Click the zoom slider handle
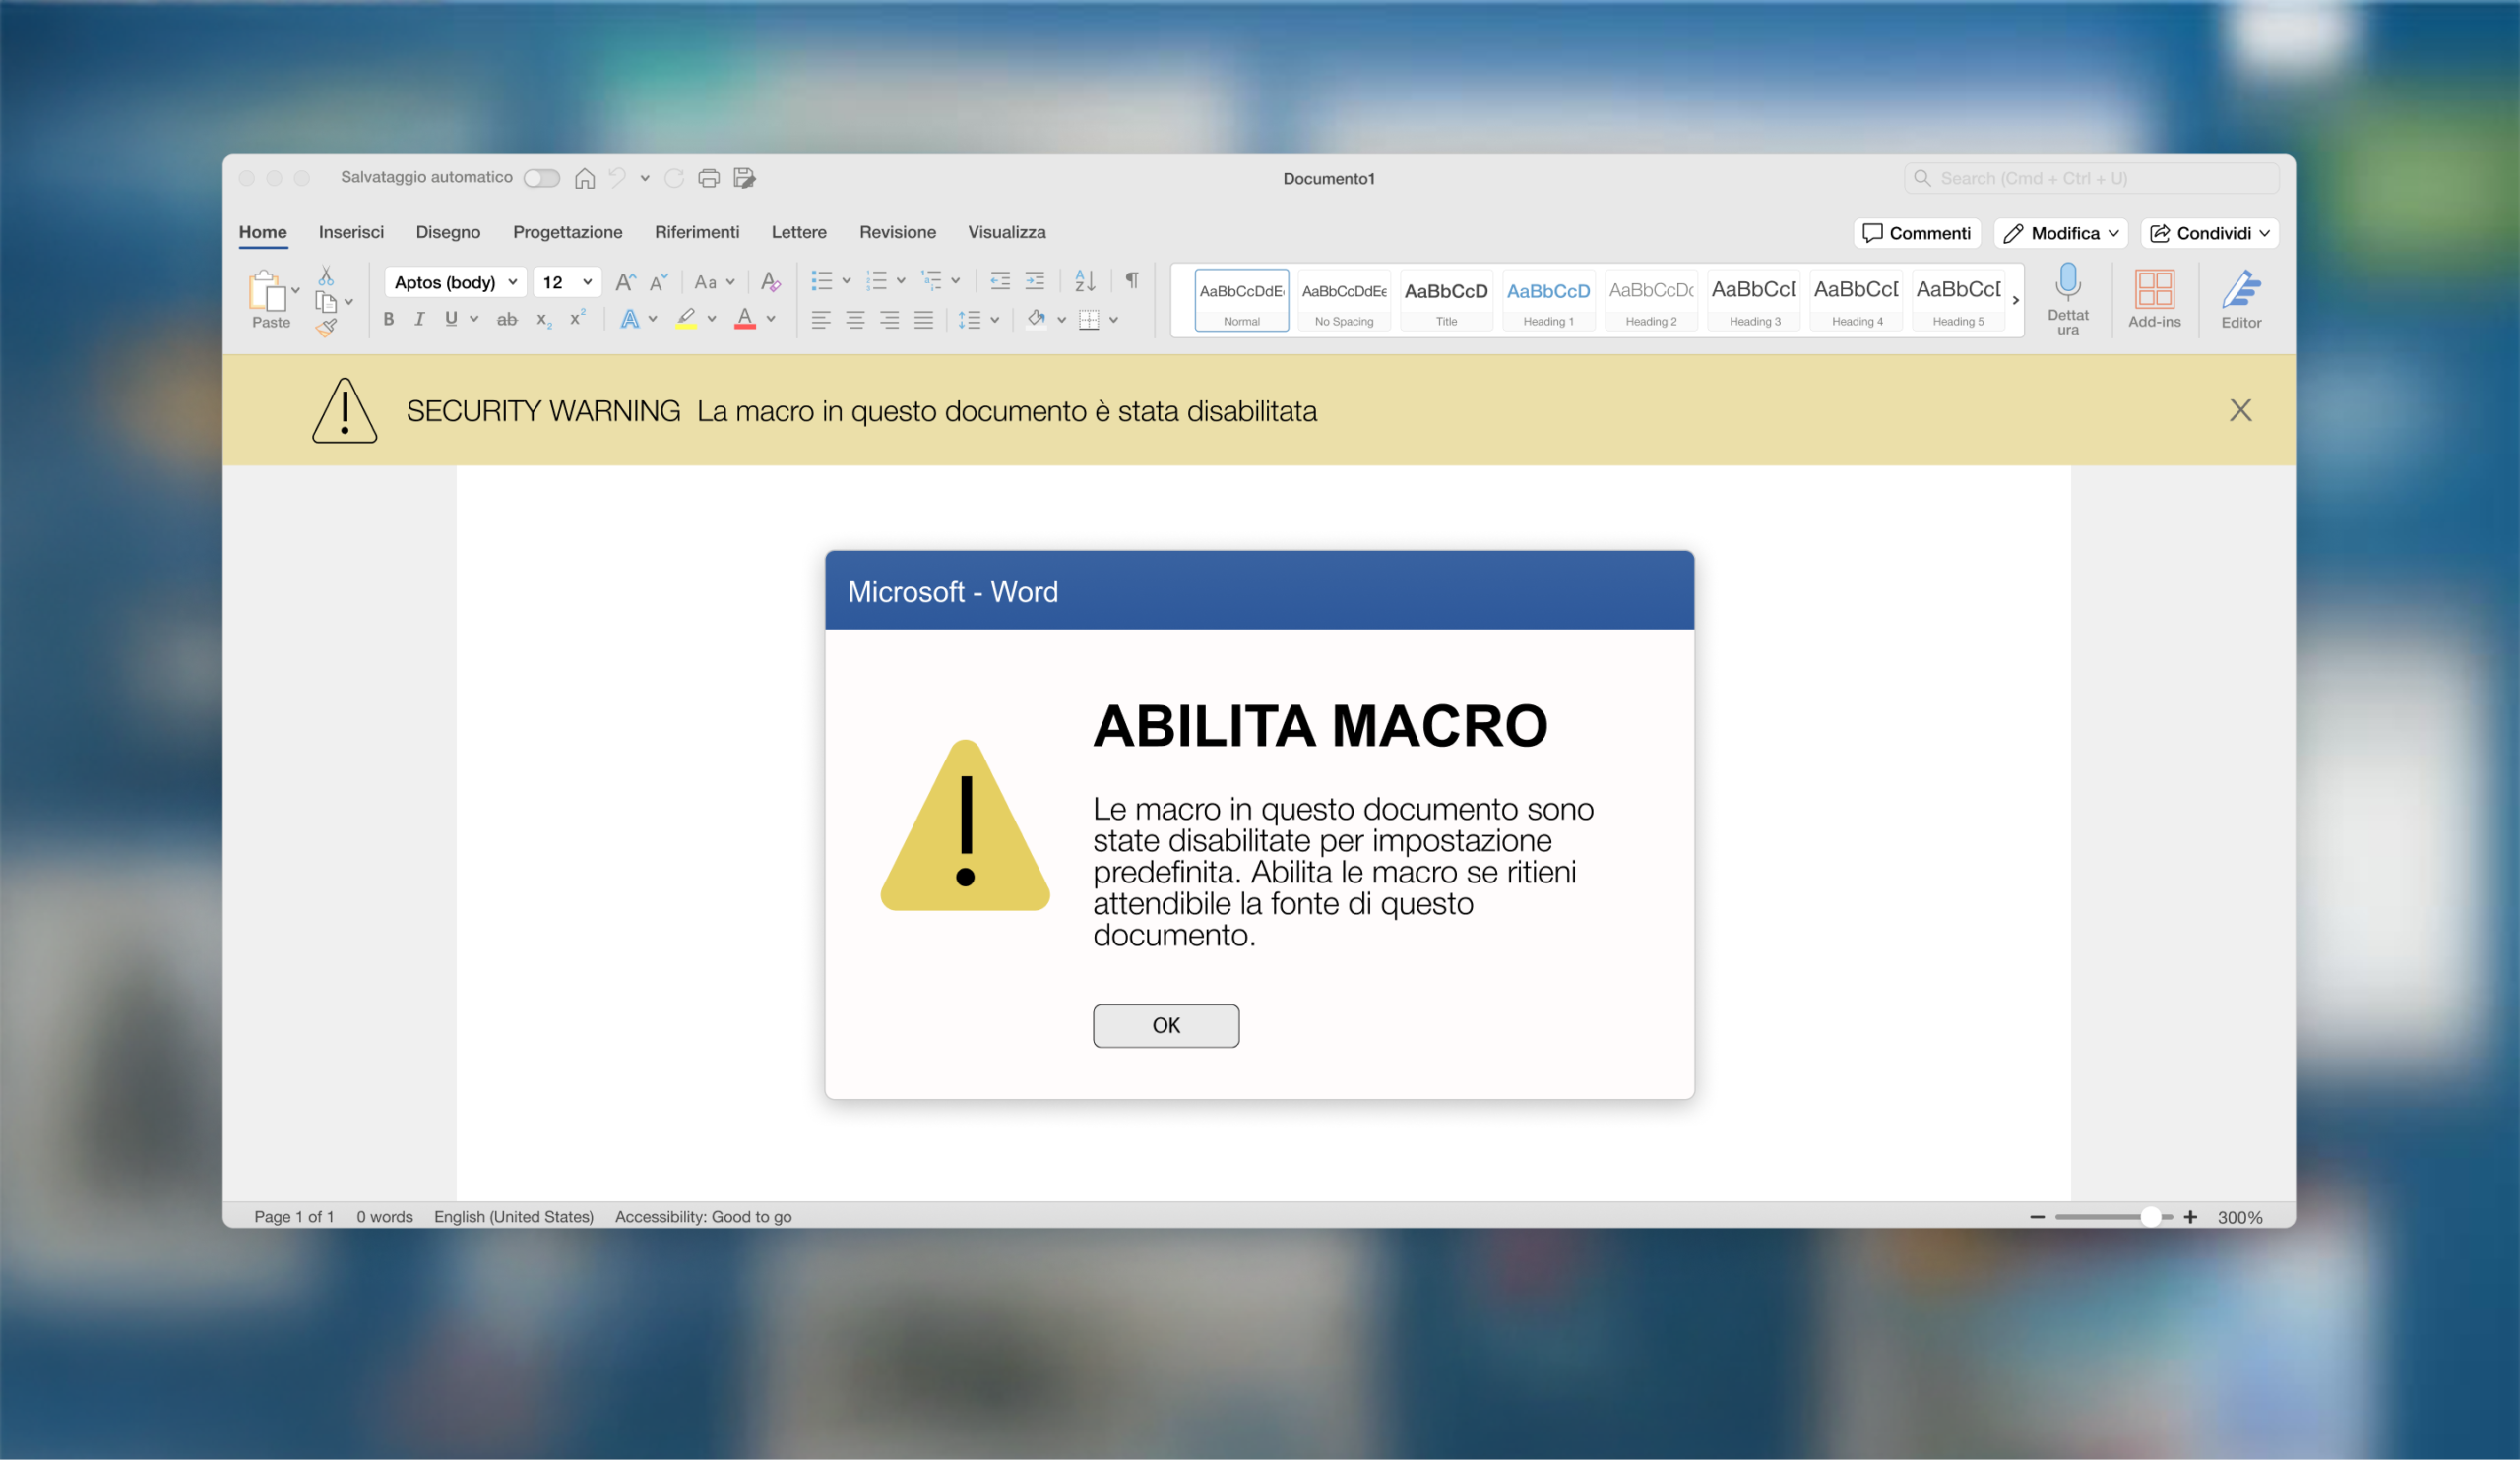The image size is (2520, 1460). [x=2151, y=1216]
